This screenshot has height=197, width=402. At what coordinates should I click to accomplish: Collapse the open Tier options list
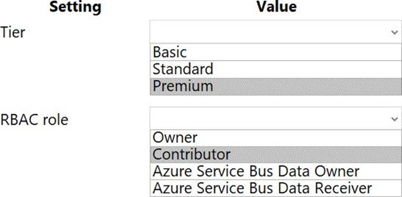click(x=394, y=32)
